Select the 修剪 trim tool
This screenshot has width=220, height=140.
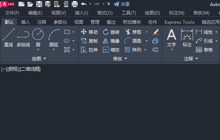[x=133, y=32]
